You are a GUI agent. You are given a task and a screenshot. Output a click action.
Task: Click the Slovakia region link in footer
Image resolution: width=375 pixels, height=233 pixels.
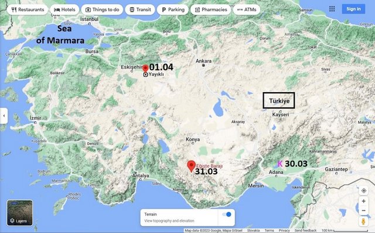click(253, 231)
